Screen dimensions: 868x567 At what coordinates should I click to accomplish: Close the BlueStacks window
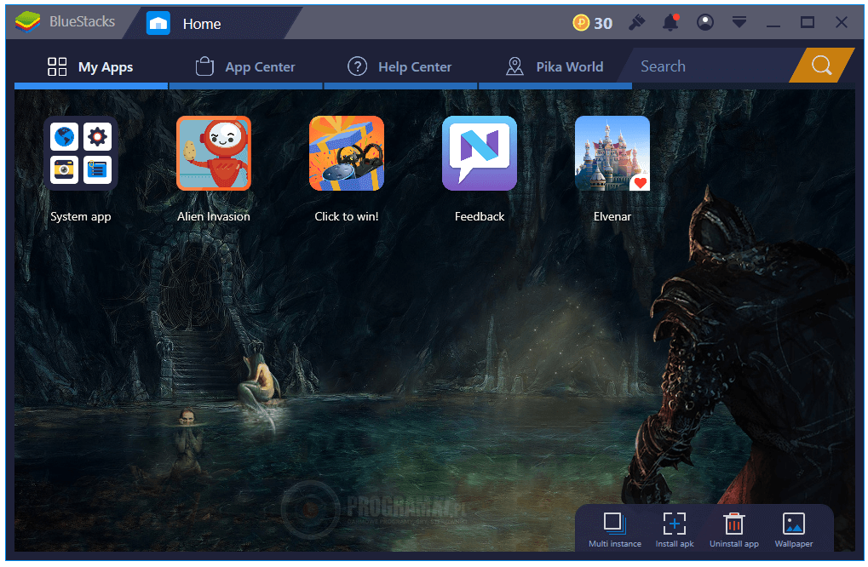(x=842, y=22)
